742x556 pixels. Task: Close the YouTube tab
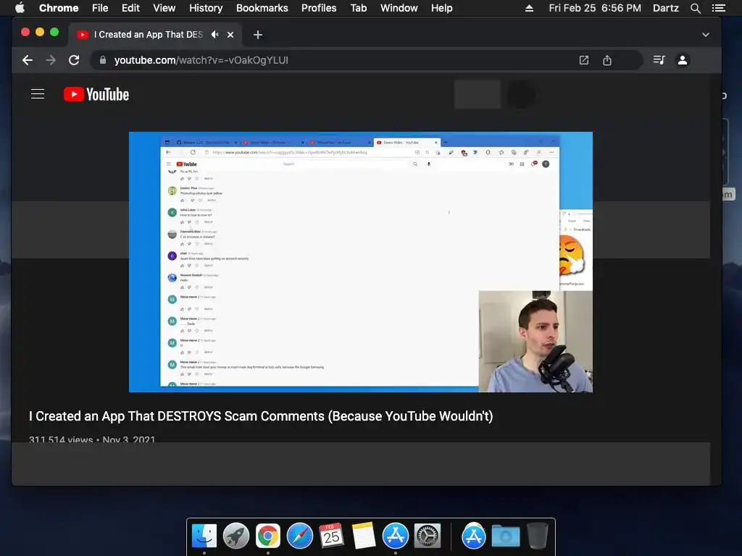coord(230,35)
